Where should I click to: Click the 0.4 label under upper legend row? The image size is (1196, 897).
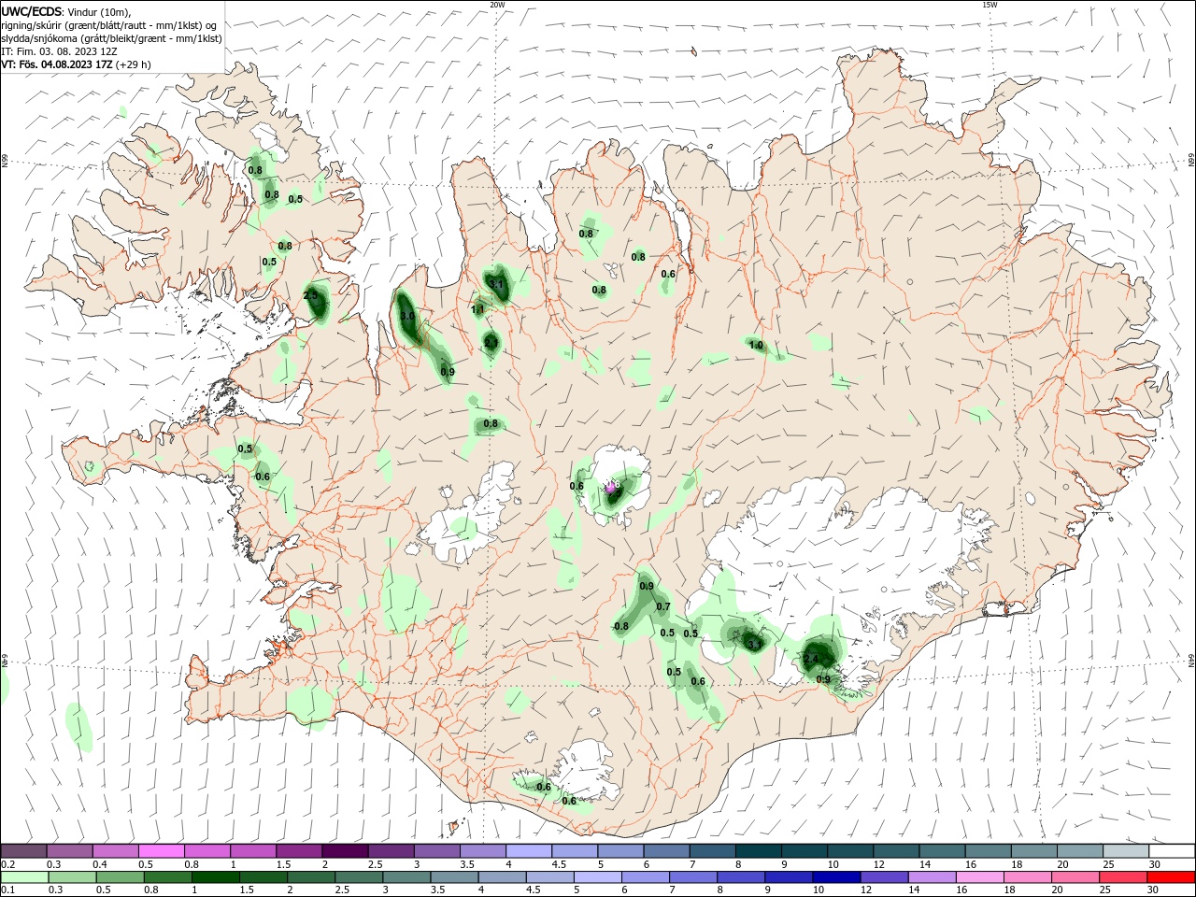100,864
